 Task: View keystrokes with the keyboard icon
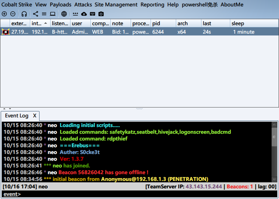point(93,14)
